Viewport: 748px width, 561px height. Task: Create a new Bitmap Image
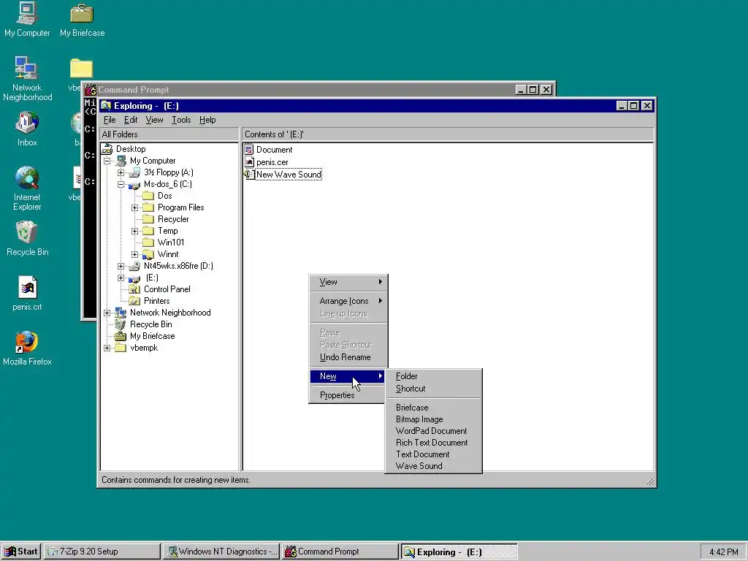(433, 419)
